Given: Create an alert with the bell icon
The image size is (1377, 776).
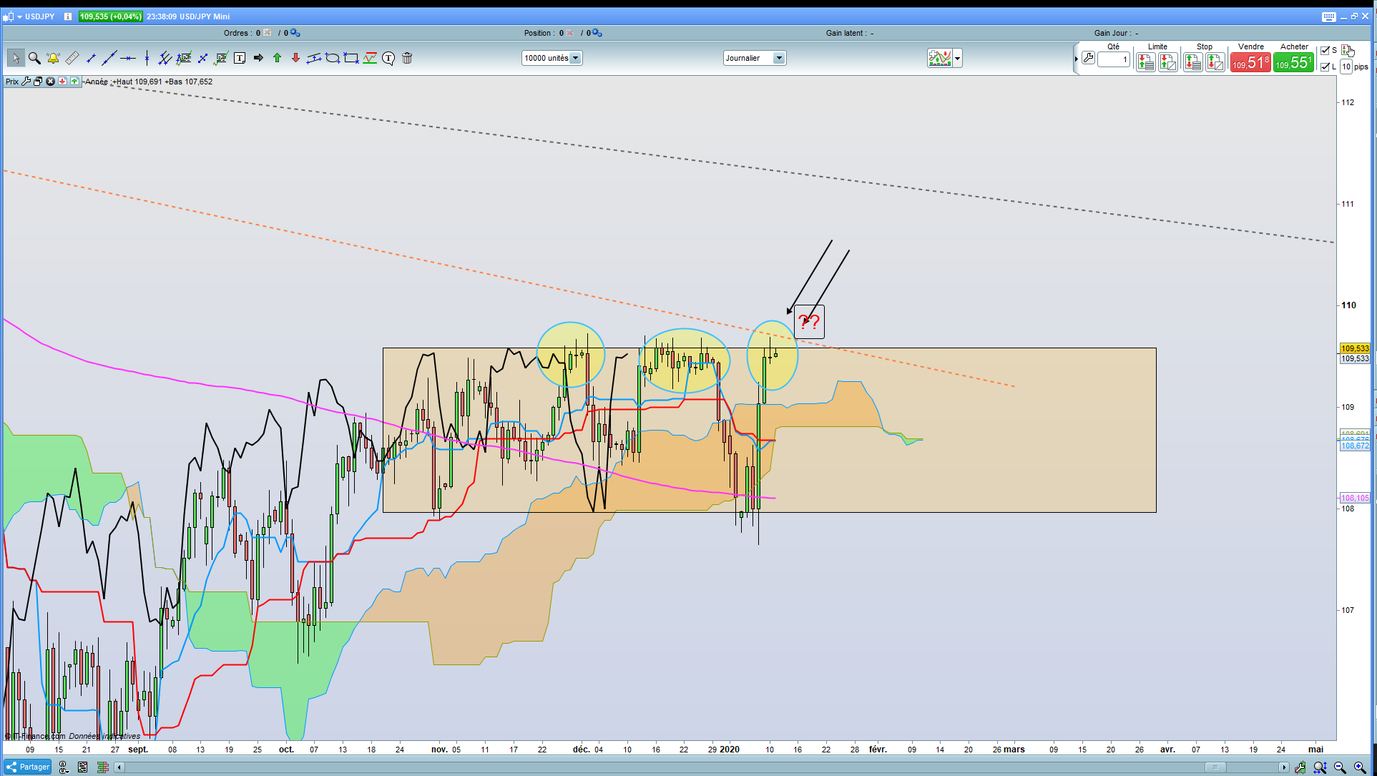Looking at the screenshot, I should 53,58.
